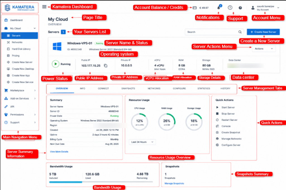Copy the public IP address icon
The image size is (286, 190).
(106, 66)
